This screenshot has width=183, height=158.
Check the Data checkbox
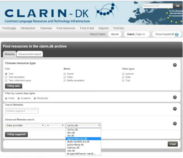pyautogui.click(x=123, y=77)
